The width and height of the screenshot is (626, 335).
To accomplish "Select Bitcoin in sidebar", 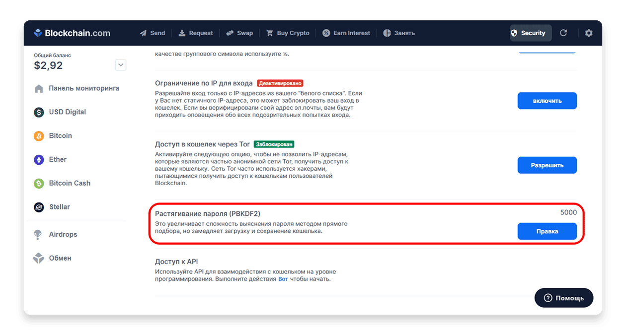I will 61,136.
